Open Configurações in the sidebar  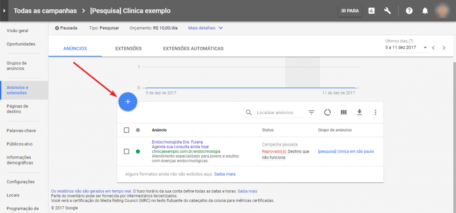[20, 182]
